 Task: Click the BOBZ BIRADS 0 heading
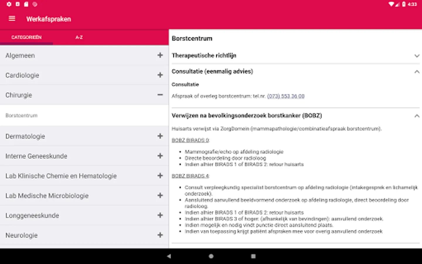(190, 140)
